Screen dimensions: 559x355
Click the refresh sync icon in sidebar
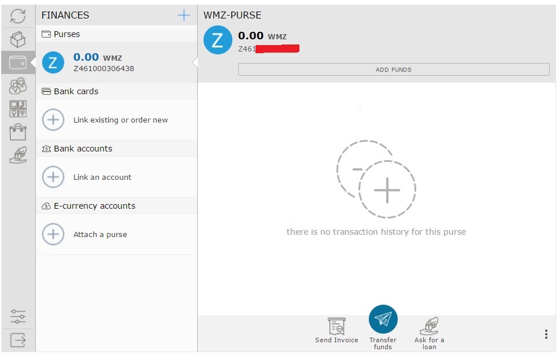[18, 16]
